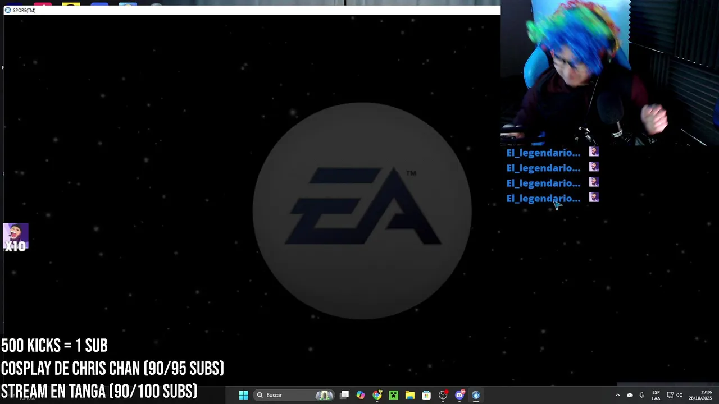
Task: Open File Explorer from the taskbar
Action: pos(410,395)
